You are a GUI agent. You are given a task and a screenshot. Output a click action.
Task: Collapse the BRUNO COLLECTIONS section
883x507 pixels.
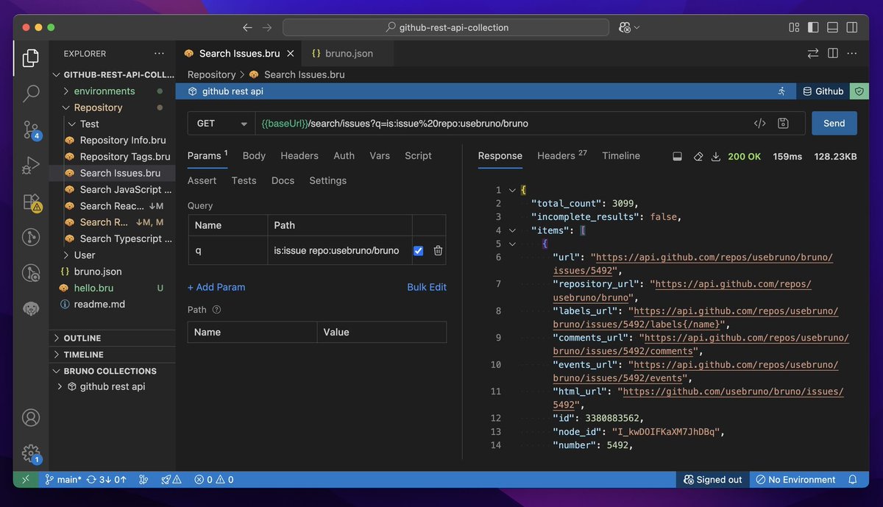point(110,371)
